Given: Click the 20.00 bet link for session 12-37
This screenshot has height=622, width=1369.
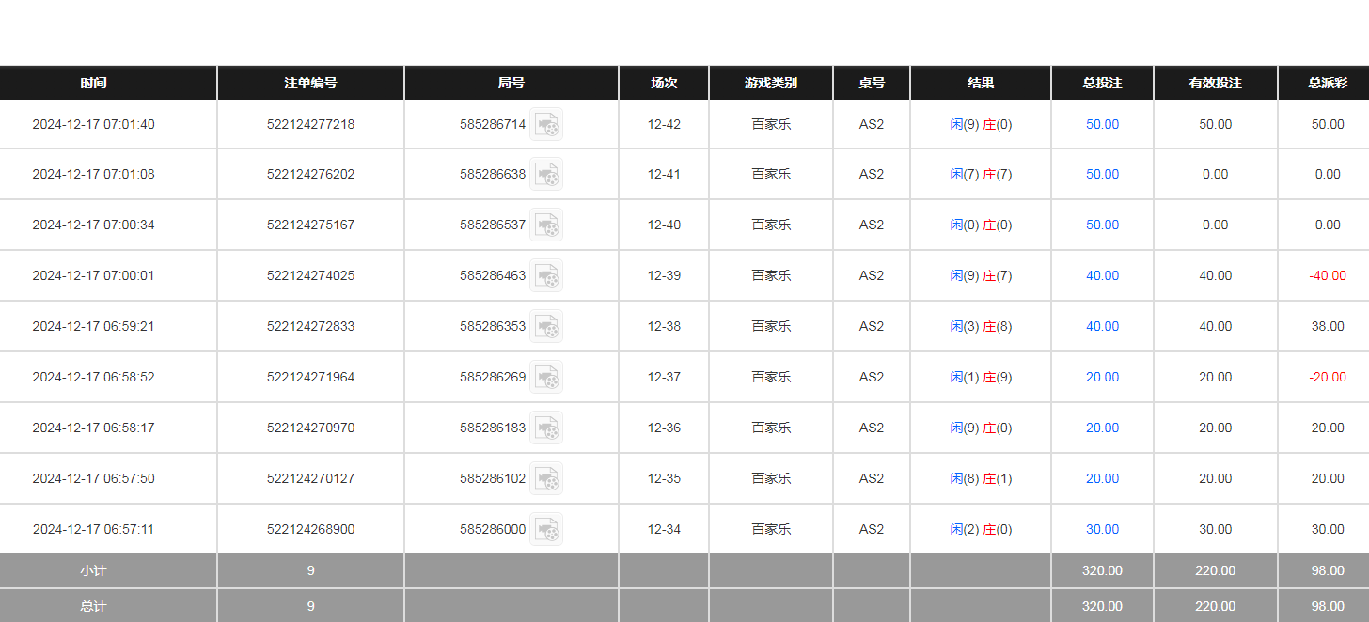Looking at the screenshot, I should click(1102, 377).
